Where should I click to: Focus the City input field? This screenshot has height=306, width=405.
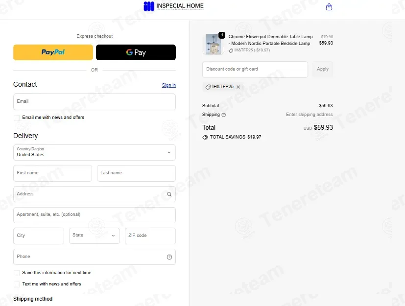pos(39,236)
